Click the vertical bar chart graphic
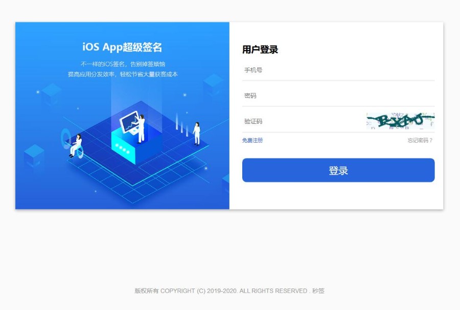The height and width of the screenshot is (310, 460). click(181, 124)
